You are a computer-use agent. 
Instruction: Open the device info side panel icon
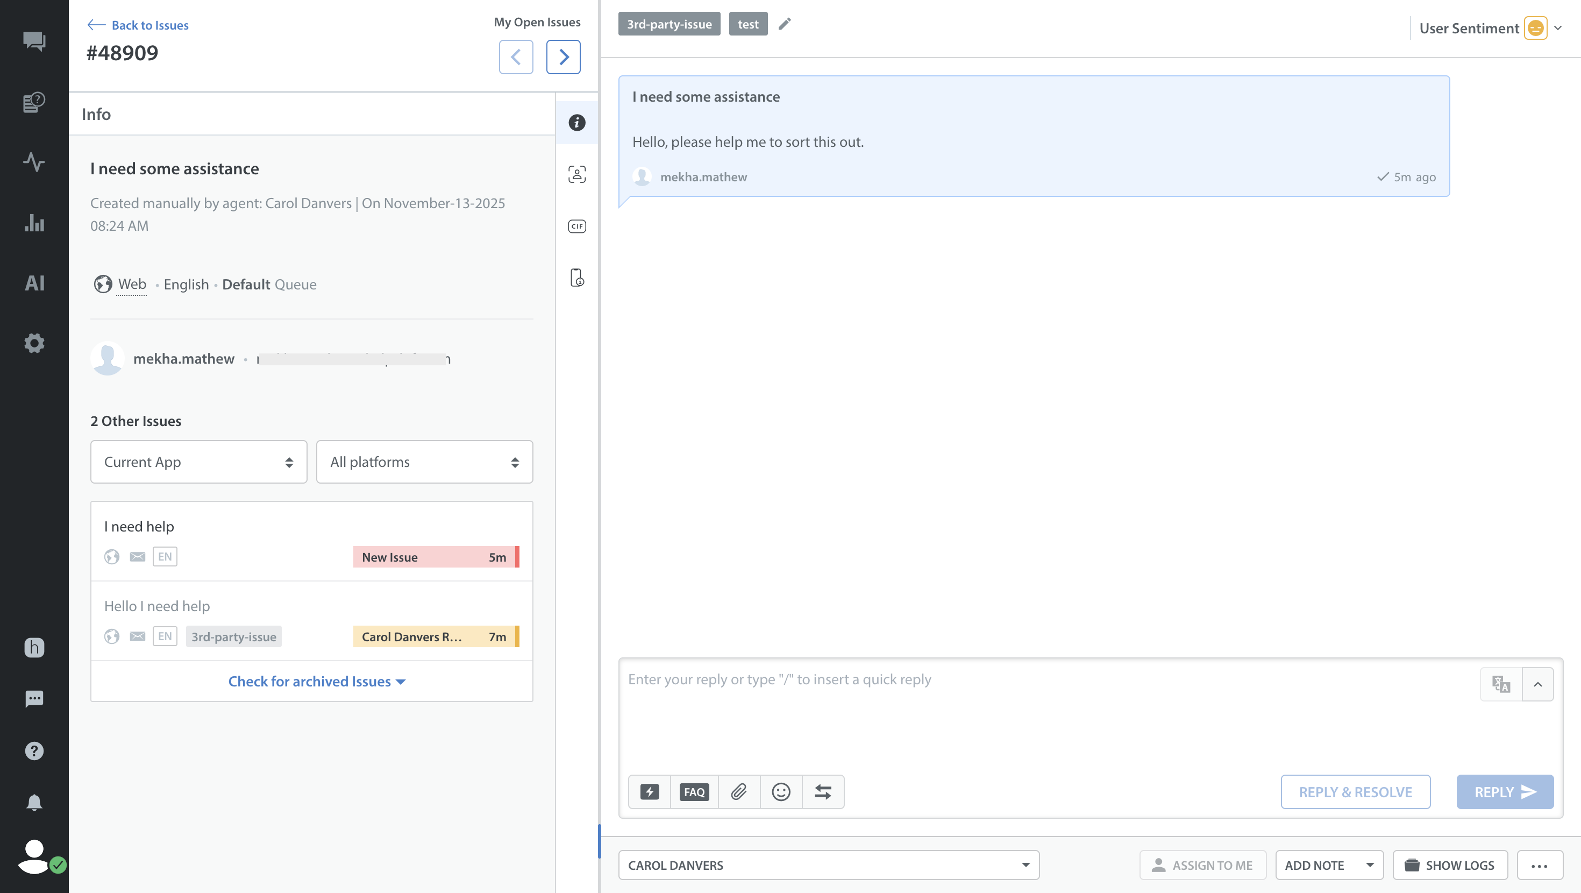[x=576, y=278]
